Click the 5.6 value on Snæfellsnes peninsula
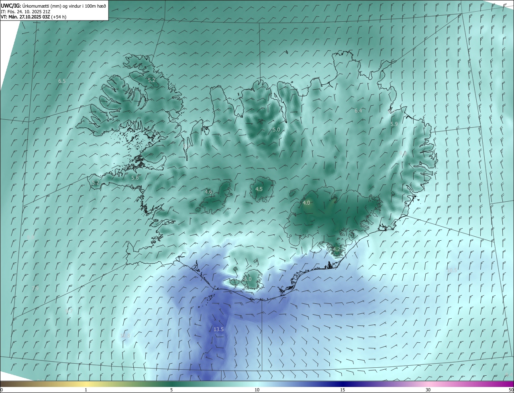The height and width of the screenshot is (393, 514). [135, 178]
